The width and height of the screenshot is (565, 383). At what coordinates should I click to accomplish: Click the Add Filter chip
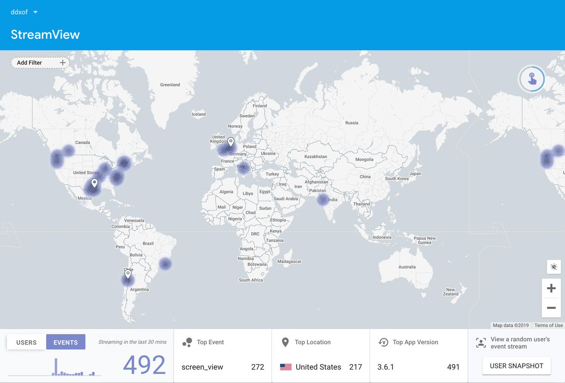pyautogui.click(x=40, y=63)
